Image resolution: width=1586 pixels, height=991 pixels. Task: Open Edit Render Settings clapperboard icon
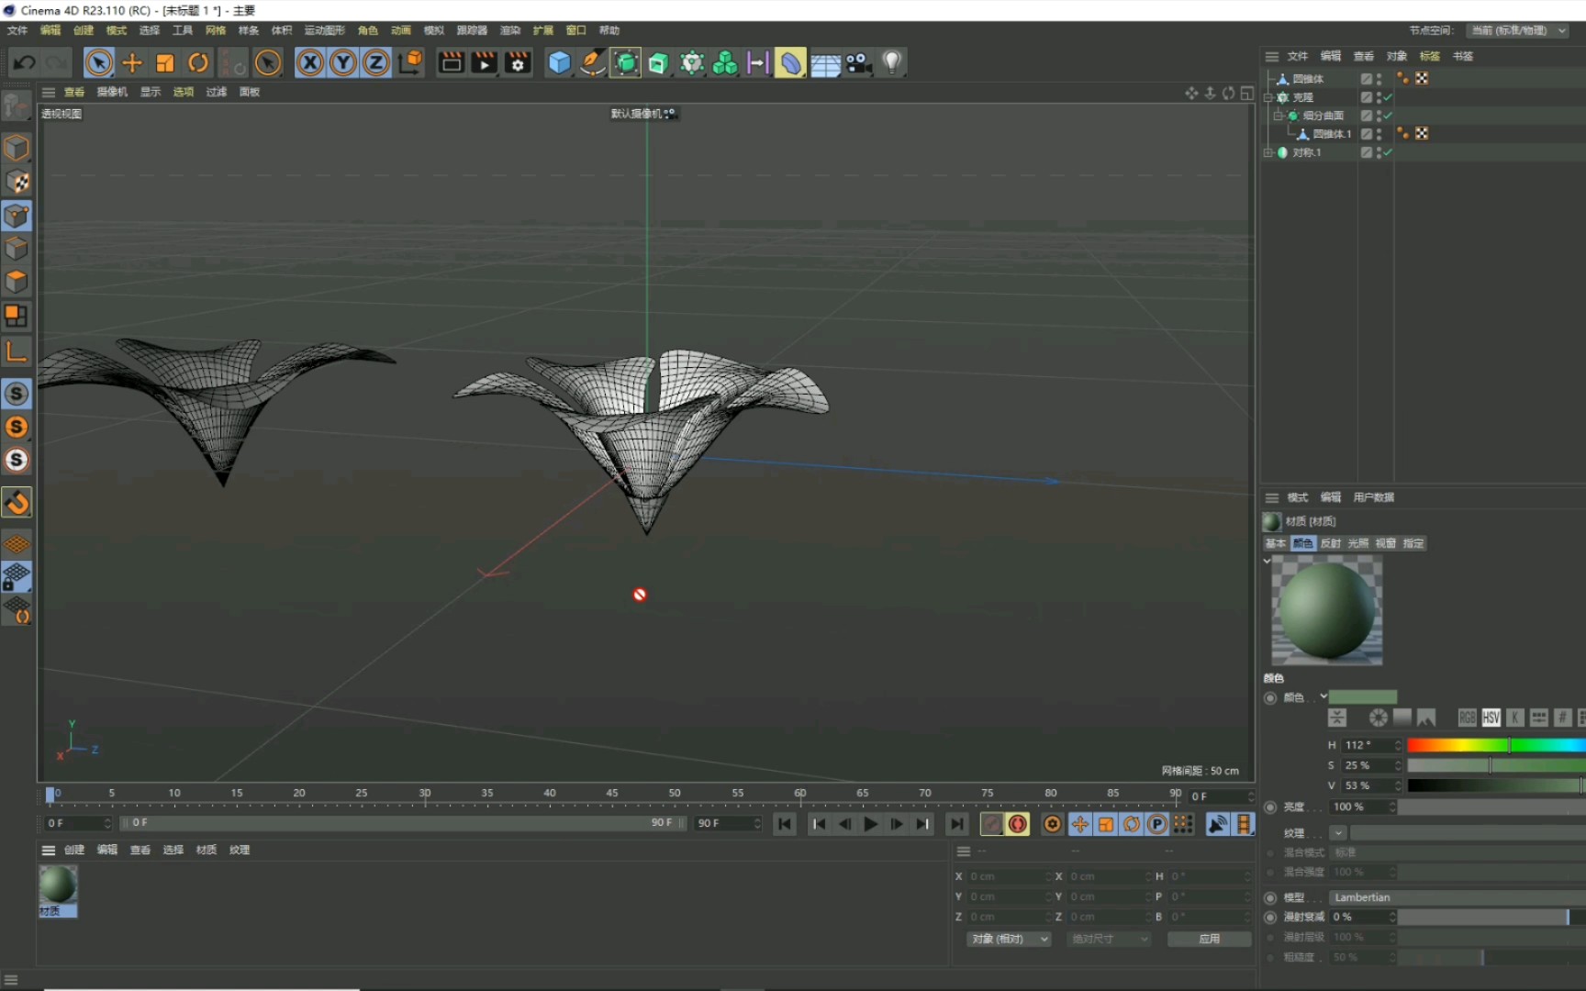(x=518, y=62)
